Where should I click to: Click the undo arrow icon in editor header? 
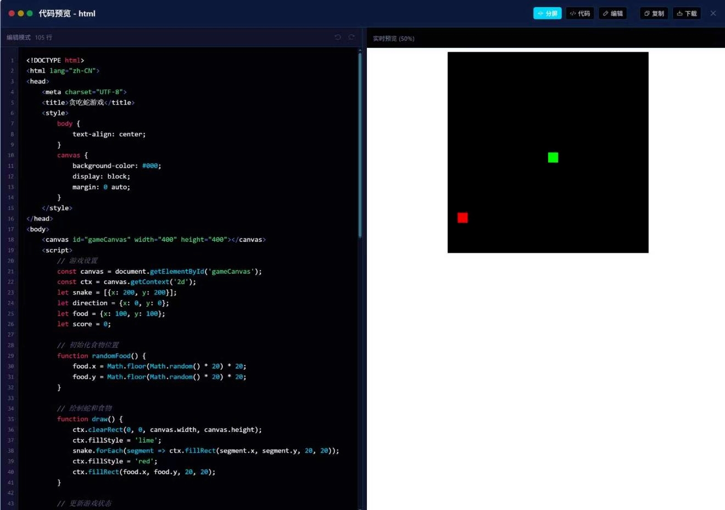(338, 37)
